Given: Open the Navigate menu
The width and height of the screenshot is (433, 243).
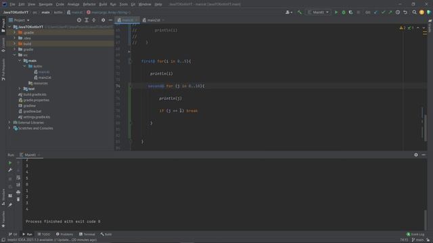Looking at the screenshot, I should pyautogui.click(x=45, y=5).
